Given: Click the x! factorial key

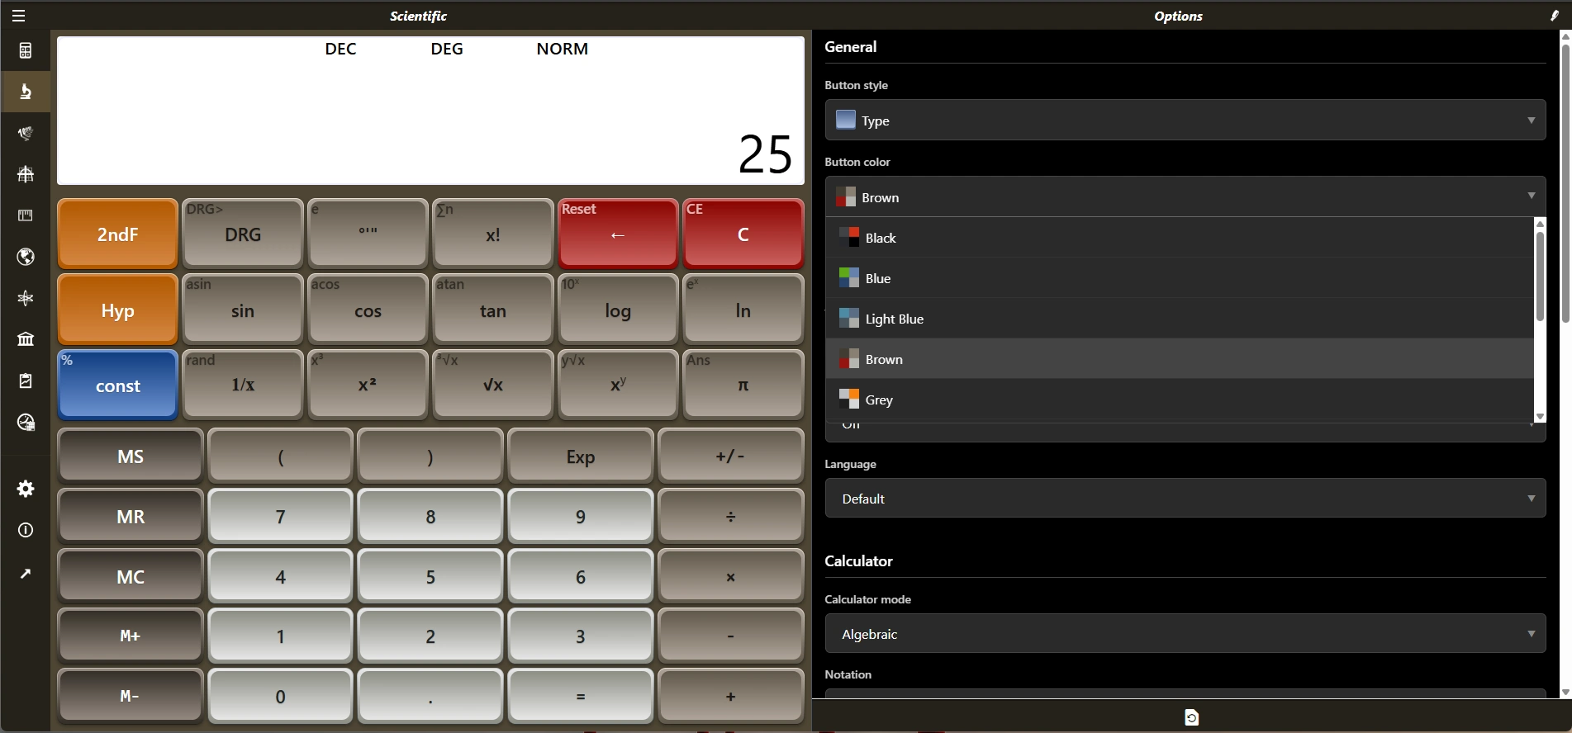Looking at the screenshot, I should click(x=493, y=234).
